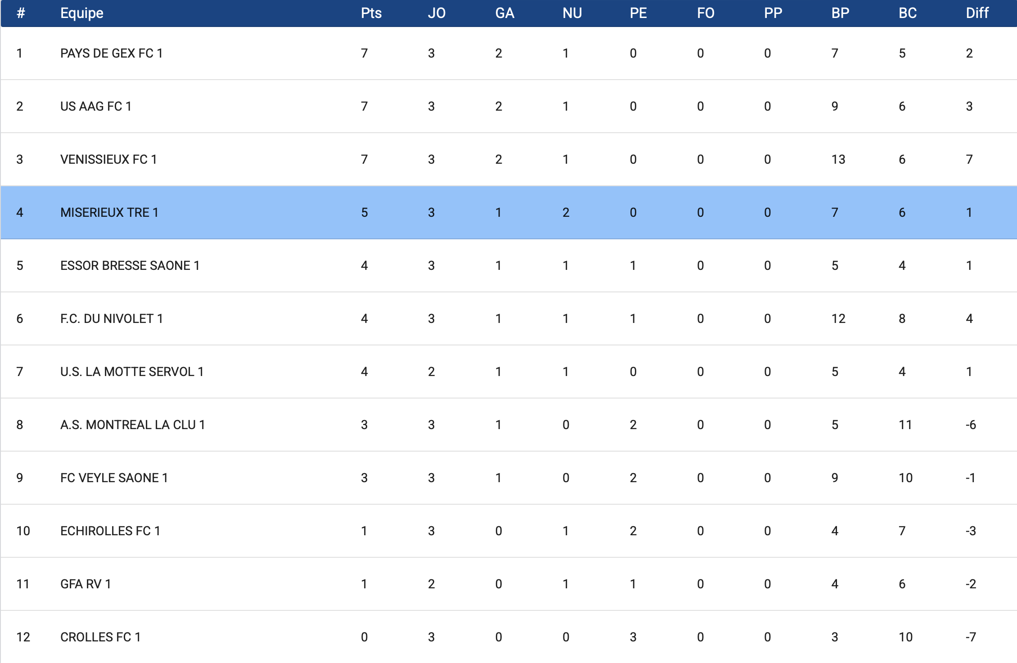This screenshot has height=663, width=1017.
Task: Click the Equipe column header
Action: tap(82, 13)
